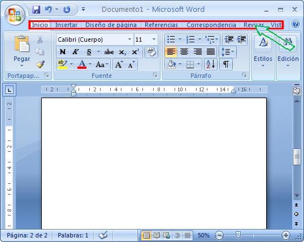Switch to Draft view
This screenshot has height=242, width=304.
pos(188,235)
